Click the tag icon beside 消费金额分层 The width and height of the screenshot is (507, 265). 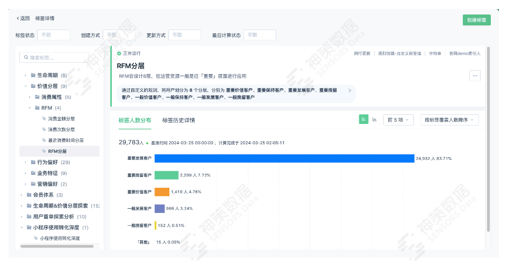pyautogui.click(x=44, y=119)
